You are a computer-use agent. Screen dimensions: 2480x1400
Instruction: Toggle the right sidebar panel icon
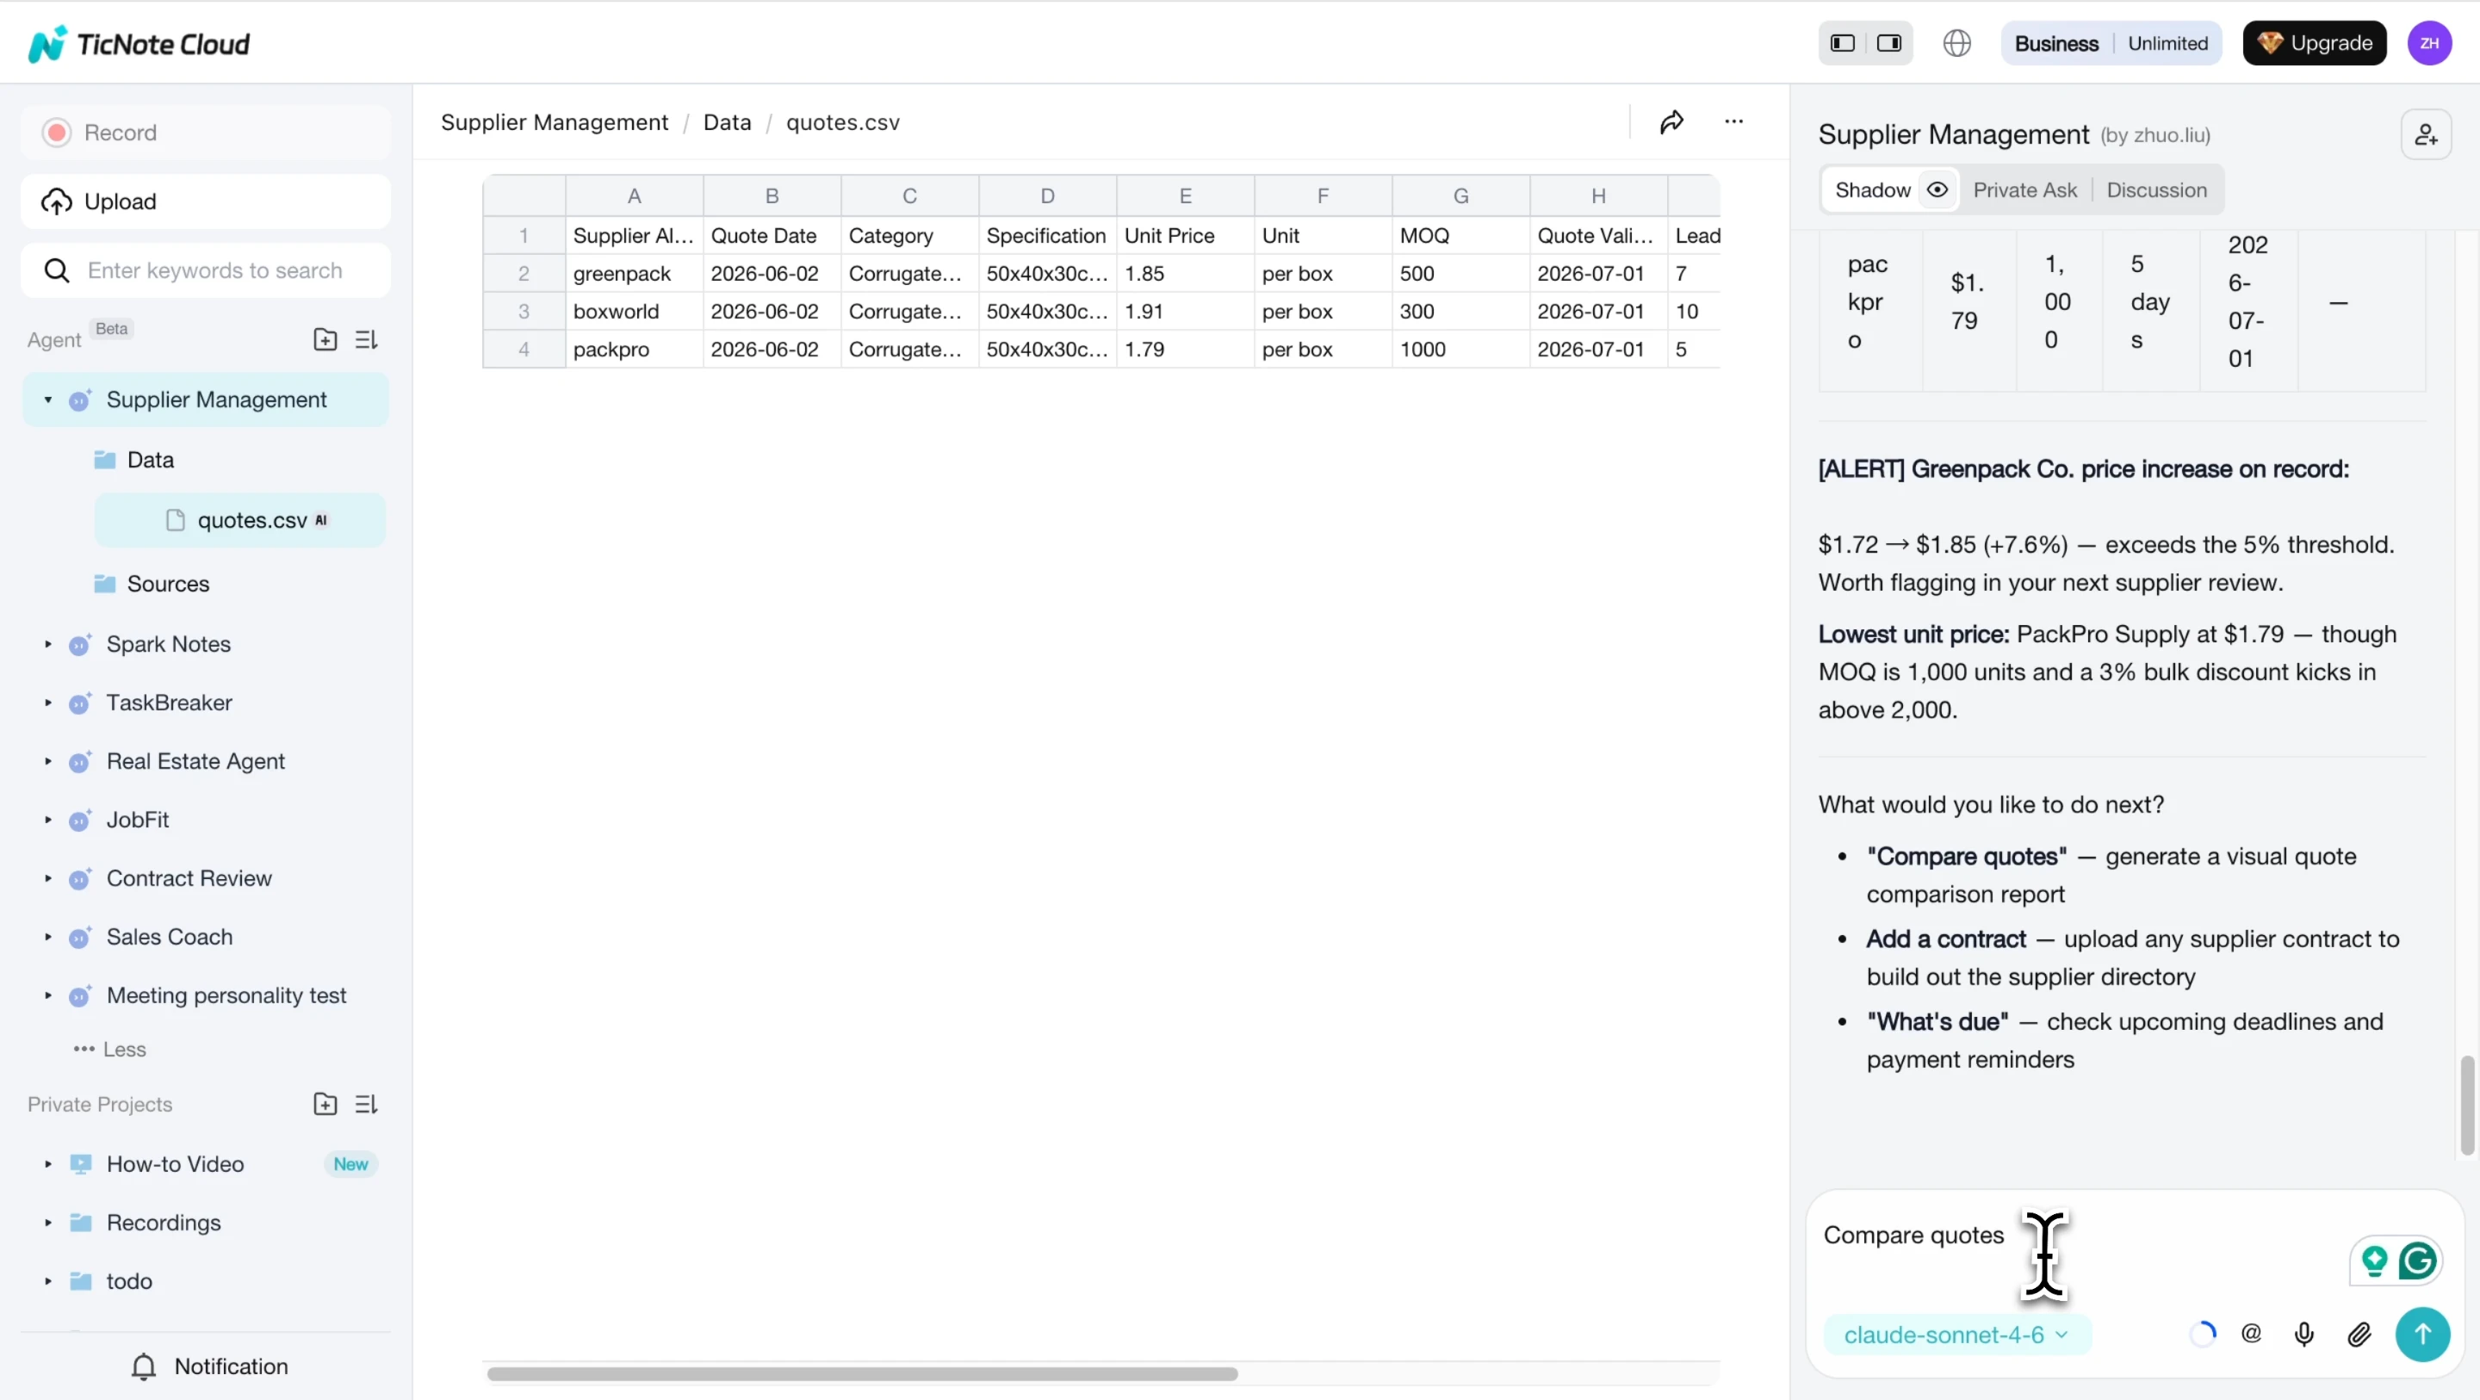click(1889, 43)
